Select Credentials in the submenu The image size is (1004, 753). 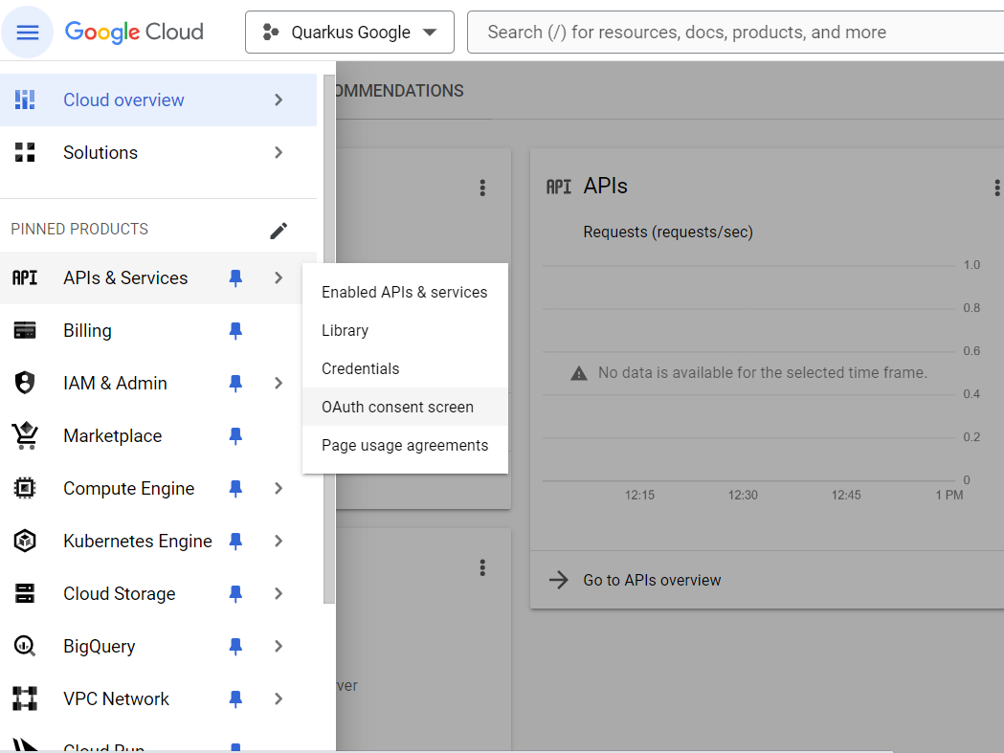click(x=405, y=368)
